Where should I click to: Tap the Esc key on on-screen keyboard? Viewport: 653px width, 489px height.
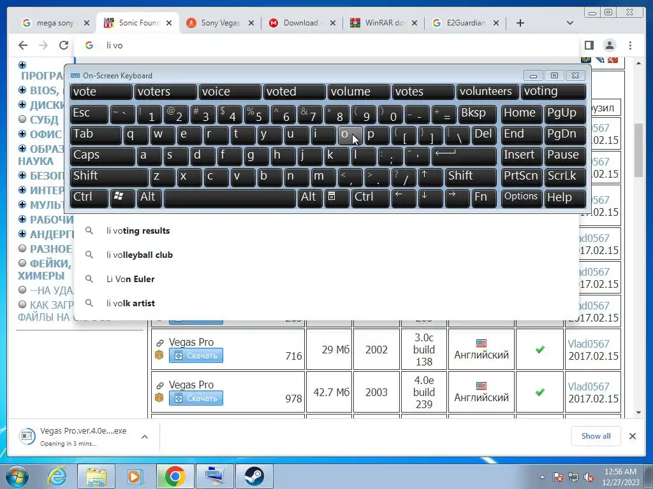pyautogui.click(x=89, y=113)
